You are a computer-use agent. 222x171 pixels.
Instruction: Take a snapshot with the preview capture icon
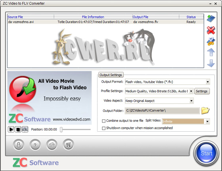tap(25, 129)
